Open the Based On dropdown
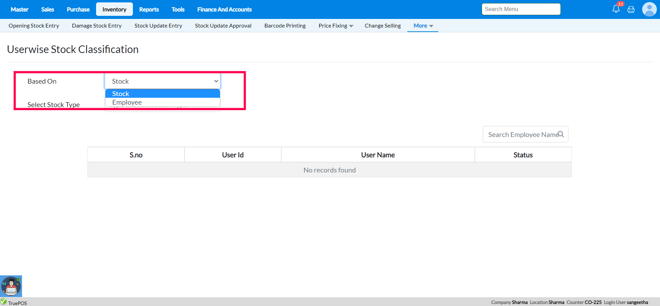Viewport: 660px width, 306px height. click(x=163, y=81)
